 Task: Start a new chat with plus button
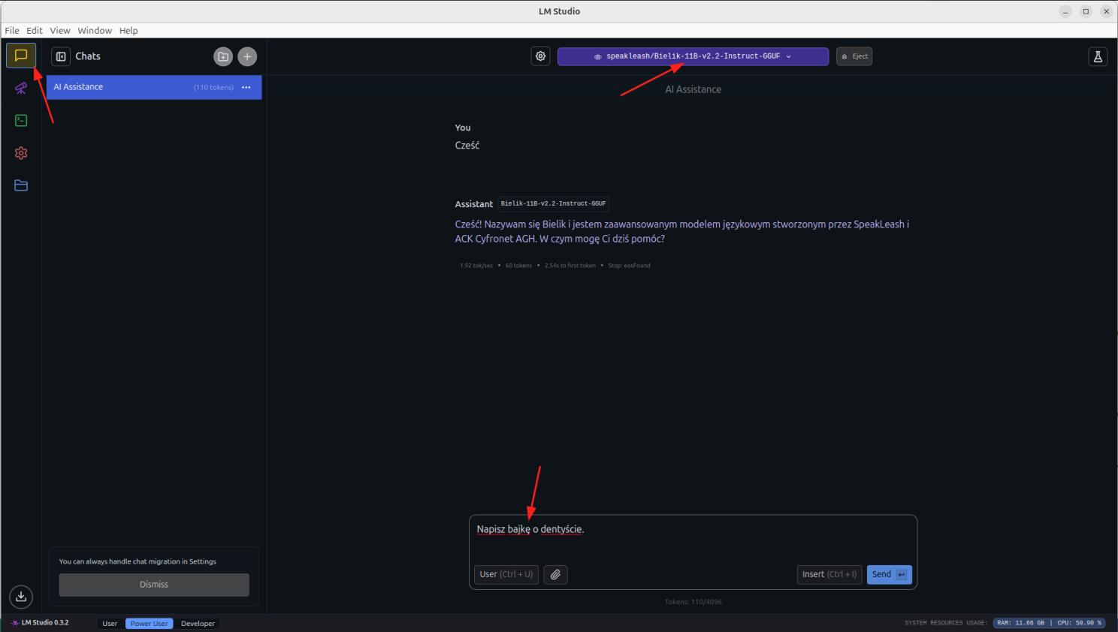point(247,56)
